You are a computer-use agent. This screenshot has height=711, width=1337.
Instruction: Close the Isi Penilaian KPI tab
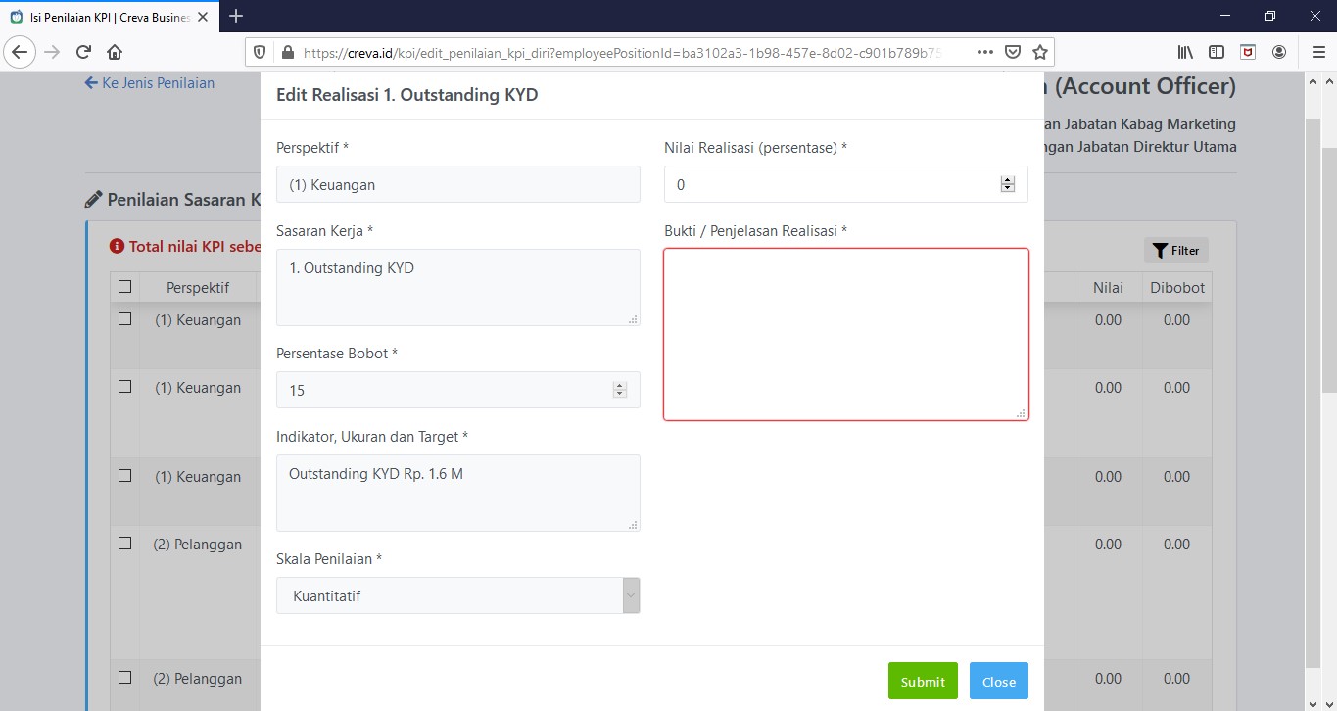204,17
